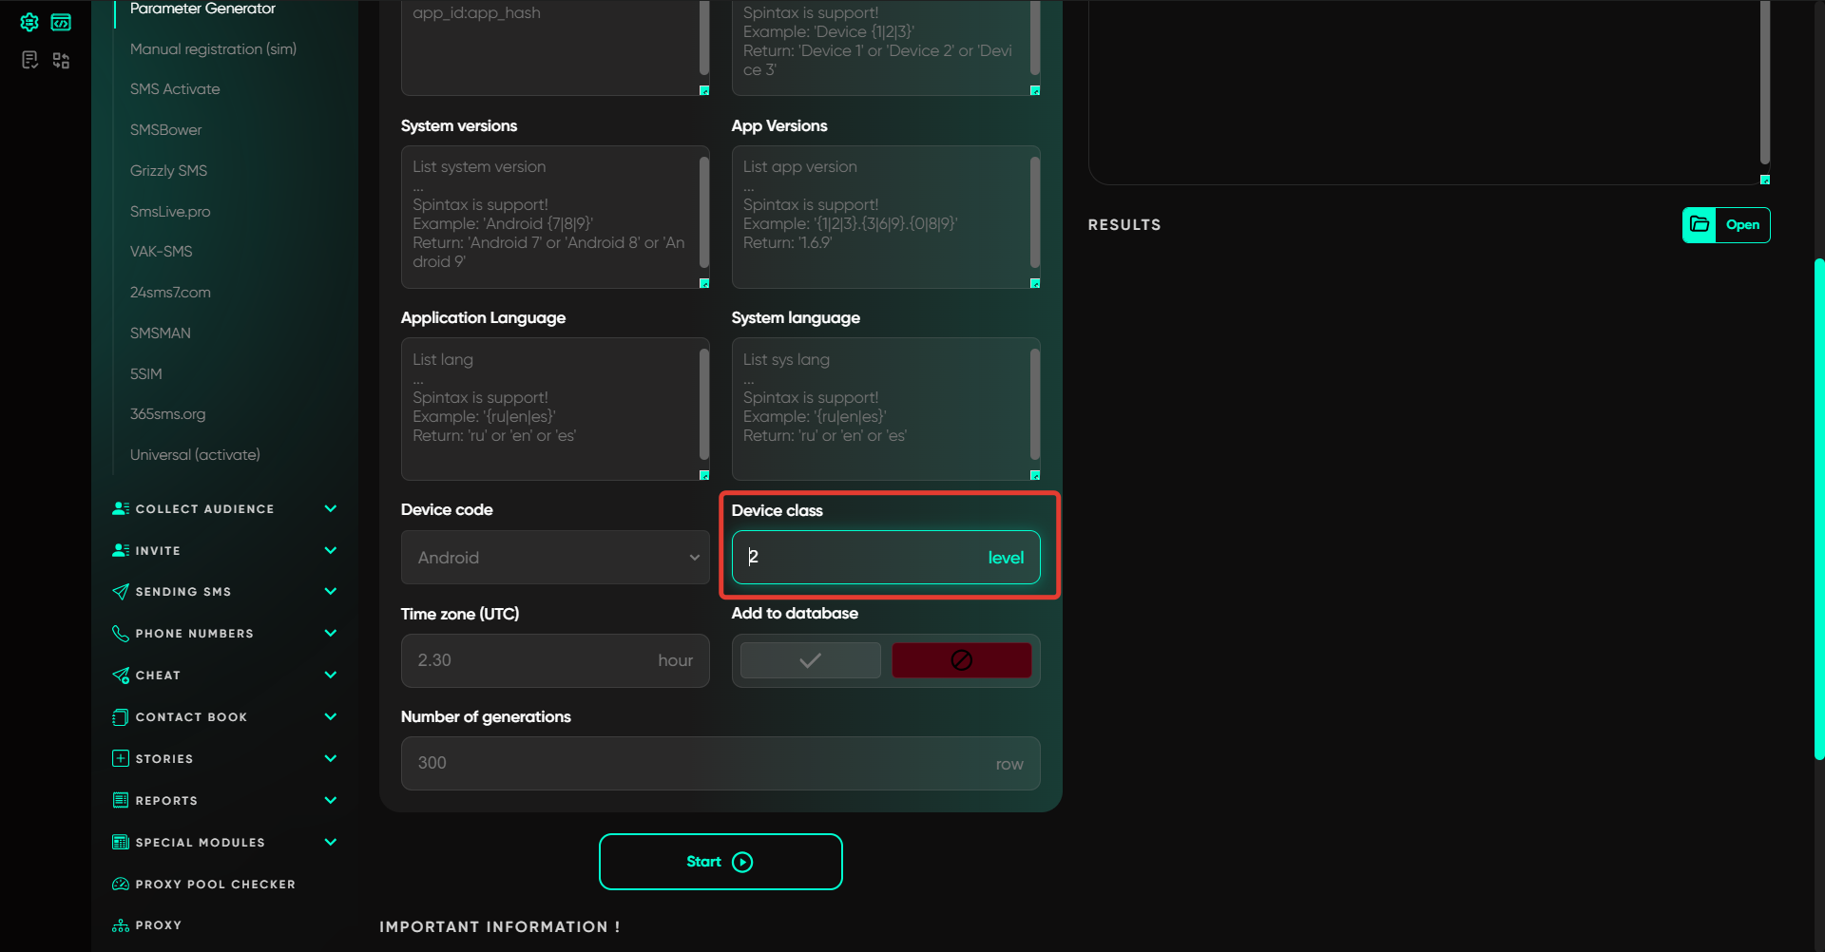
Task: Expand the Collect Audience section chevron
Action: point(331,509)
